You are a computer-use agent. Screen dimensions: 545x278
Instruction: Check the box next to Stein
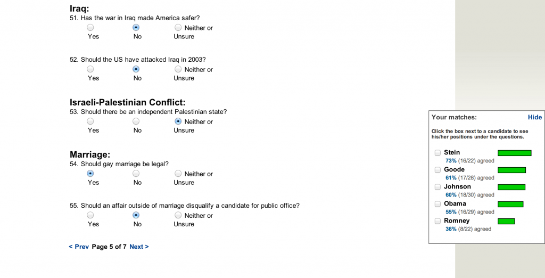point(437,153)
